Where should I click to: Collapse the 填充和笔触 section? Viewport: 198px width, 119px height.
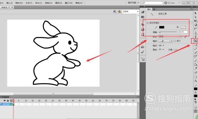pyautogui.click(x=148, y=23)
